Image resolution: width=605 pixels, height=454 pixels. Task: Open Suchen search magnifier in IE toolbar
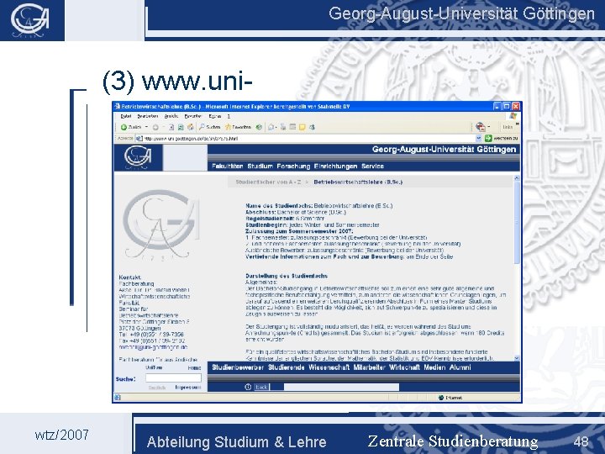tap(202, 127)
